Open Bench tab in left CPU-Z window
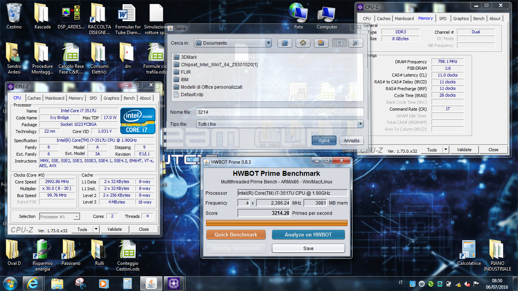Screen dimensions: 518x291 pyautogui.click(x=129, y=98)
